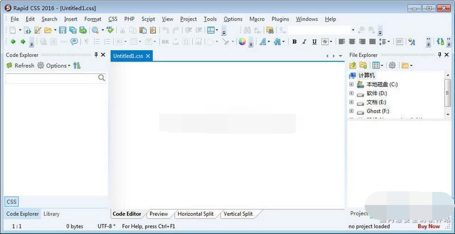The image size is (455, 234).
Task: Toggle Underline formatting
Action: 315,42
